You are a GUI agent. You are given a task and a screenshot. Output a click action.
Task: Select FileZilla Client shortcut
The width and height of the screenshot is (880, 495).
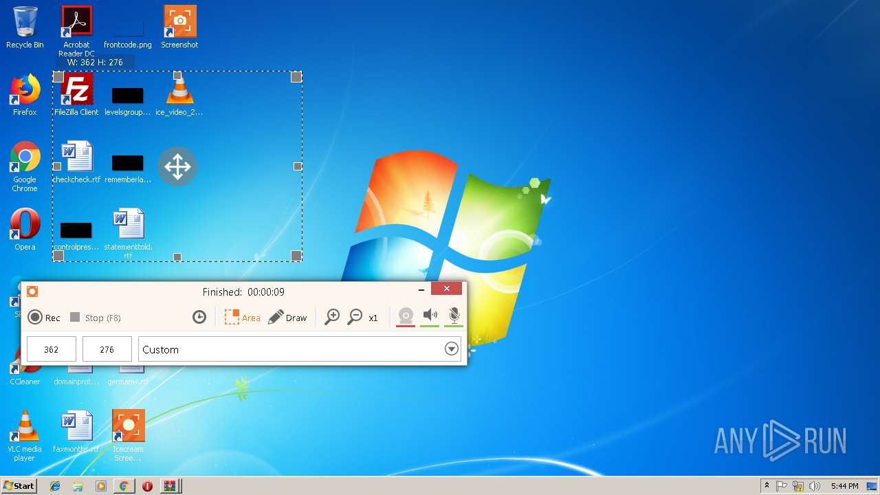coord(76,95)
